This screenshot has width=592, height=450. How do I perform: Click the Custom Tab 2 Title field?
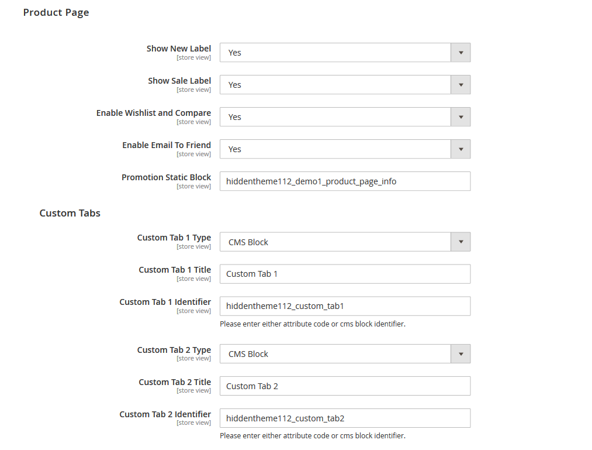[345, 386]
